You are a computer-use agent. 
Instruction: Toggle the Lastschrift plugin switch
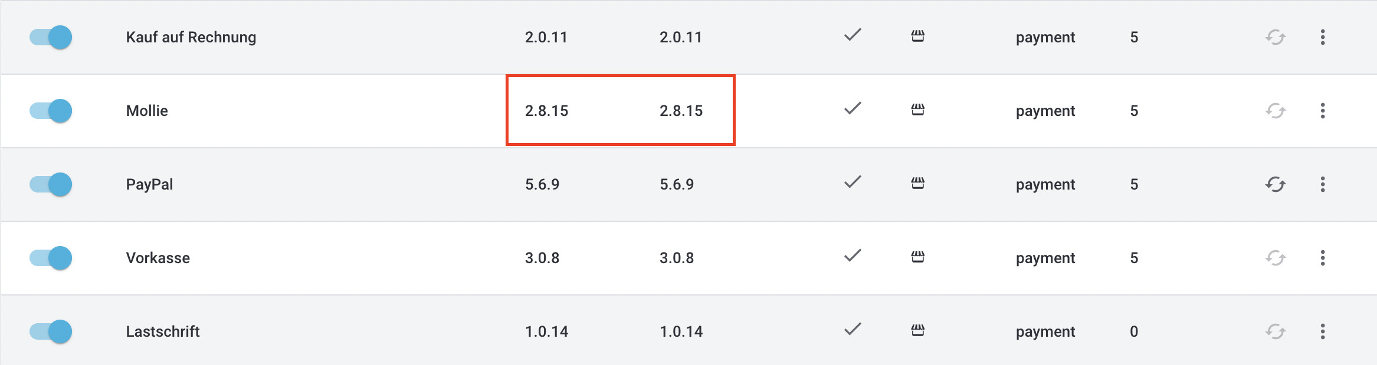coord(51,331)
